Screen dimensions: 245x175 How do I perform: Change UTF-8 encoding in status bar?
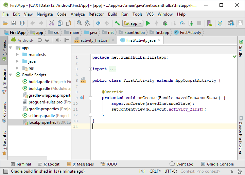(x=171, y=171)
